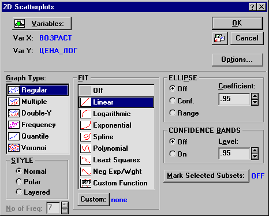Click the No of Freq field
269x216 pixels.
point(53,208)
